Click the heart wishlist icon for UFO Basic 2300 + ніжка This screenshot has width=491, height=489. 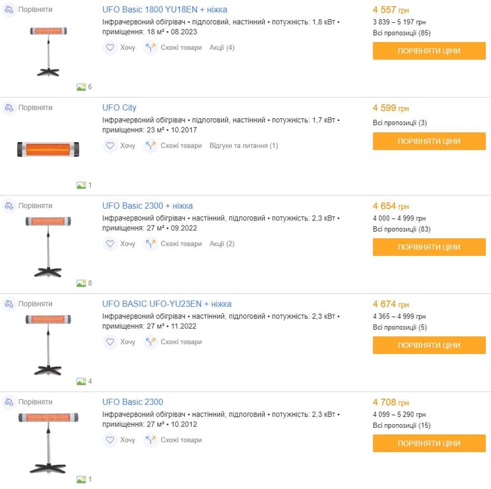110,244
